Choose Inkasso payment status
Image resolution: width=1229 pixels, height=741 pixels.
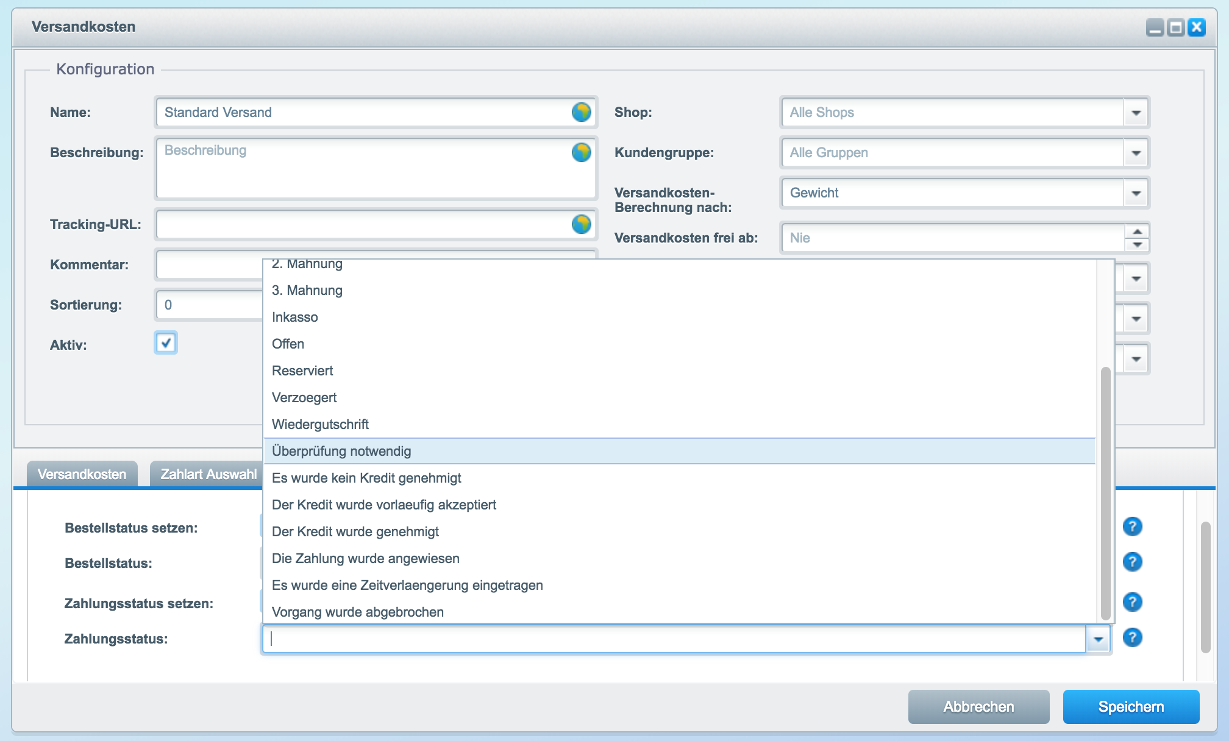click(679, 317)
